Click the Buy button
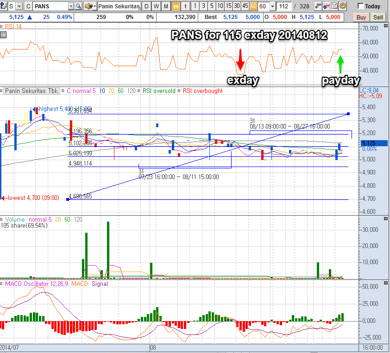Viewport: 390px width, 353px height. point(361,18)
